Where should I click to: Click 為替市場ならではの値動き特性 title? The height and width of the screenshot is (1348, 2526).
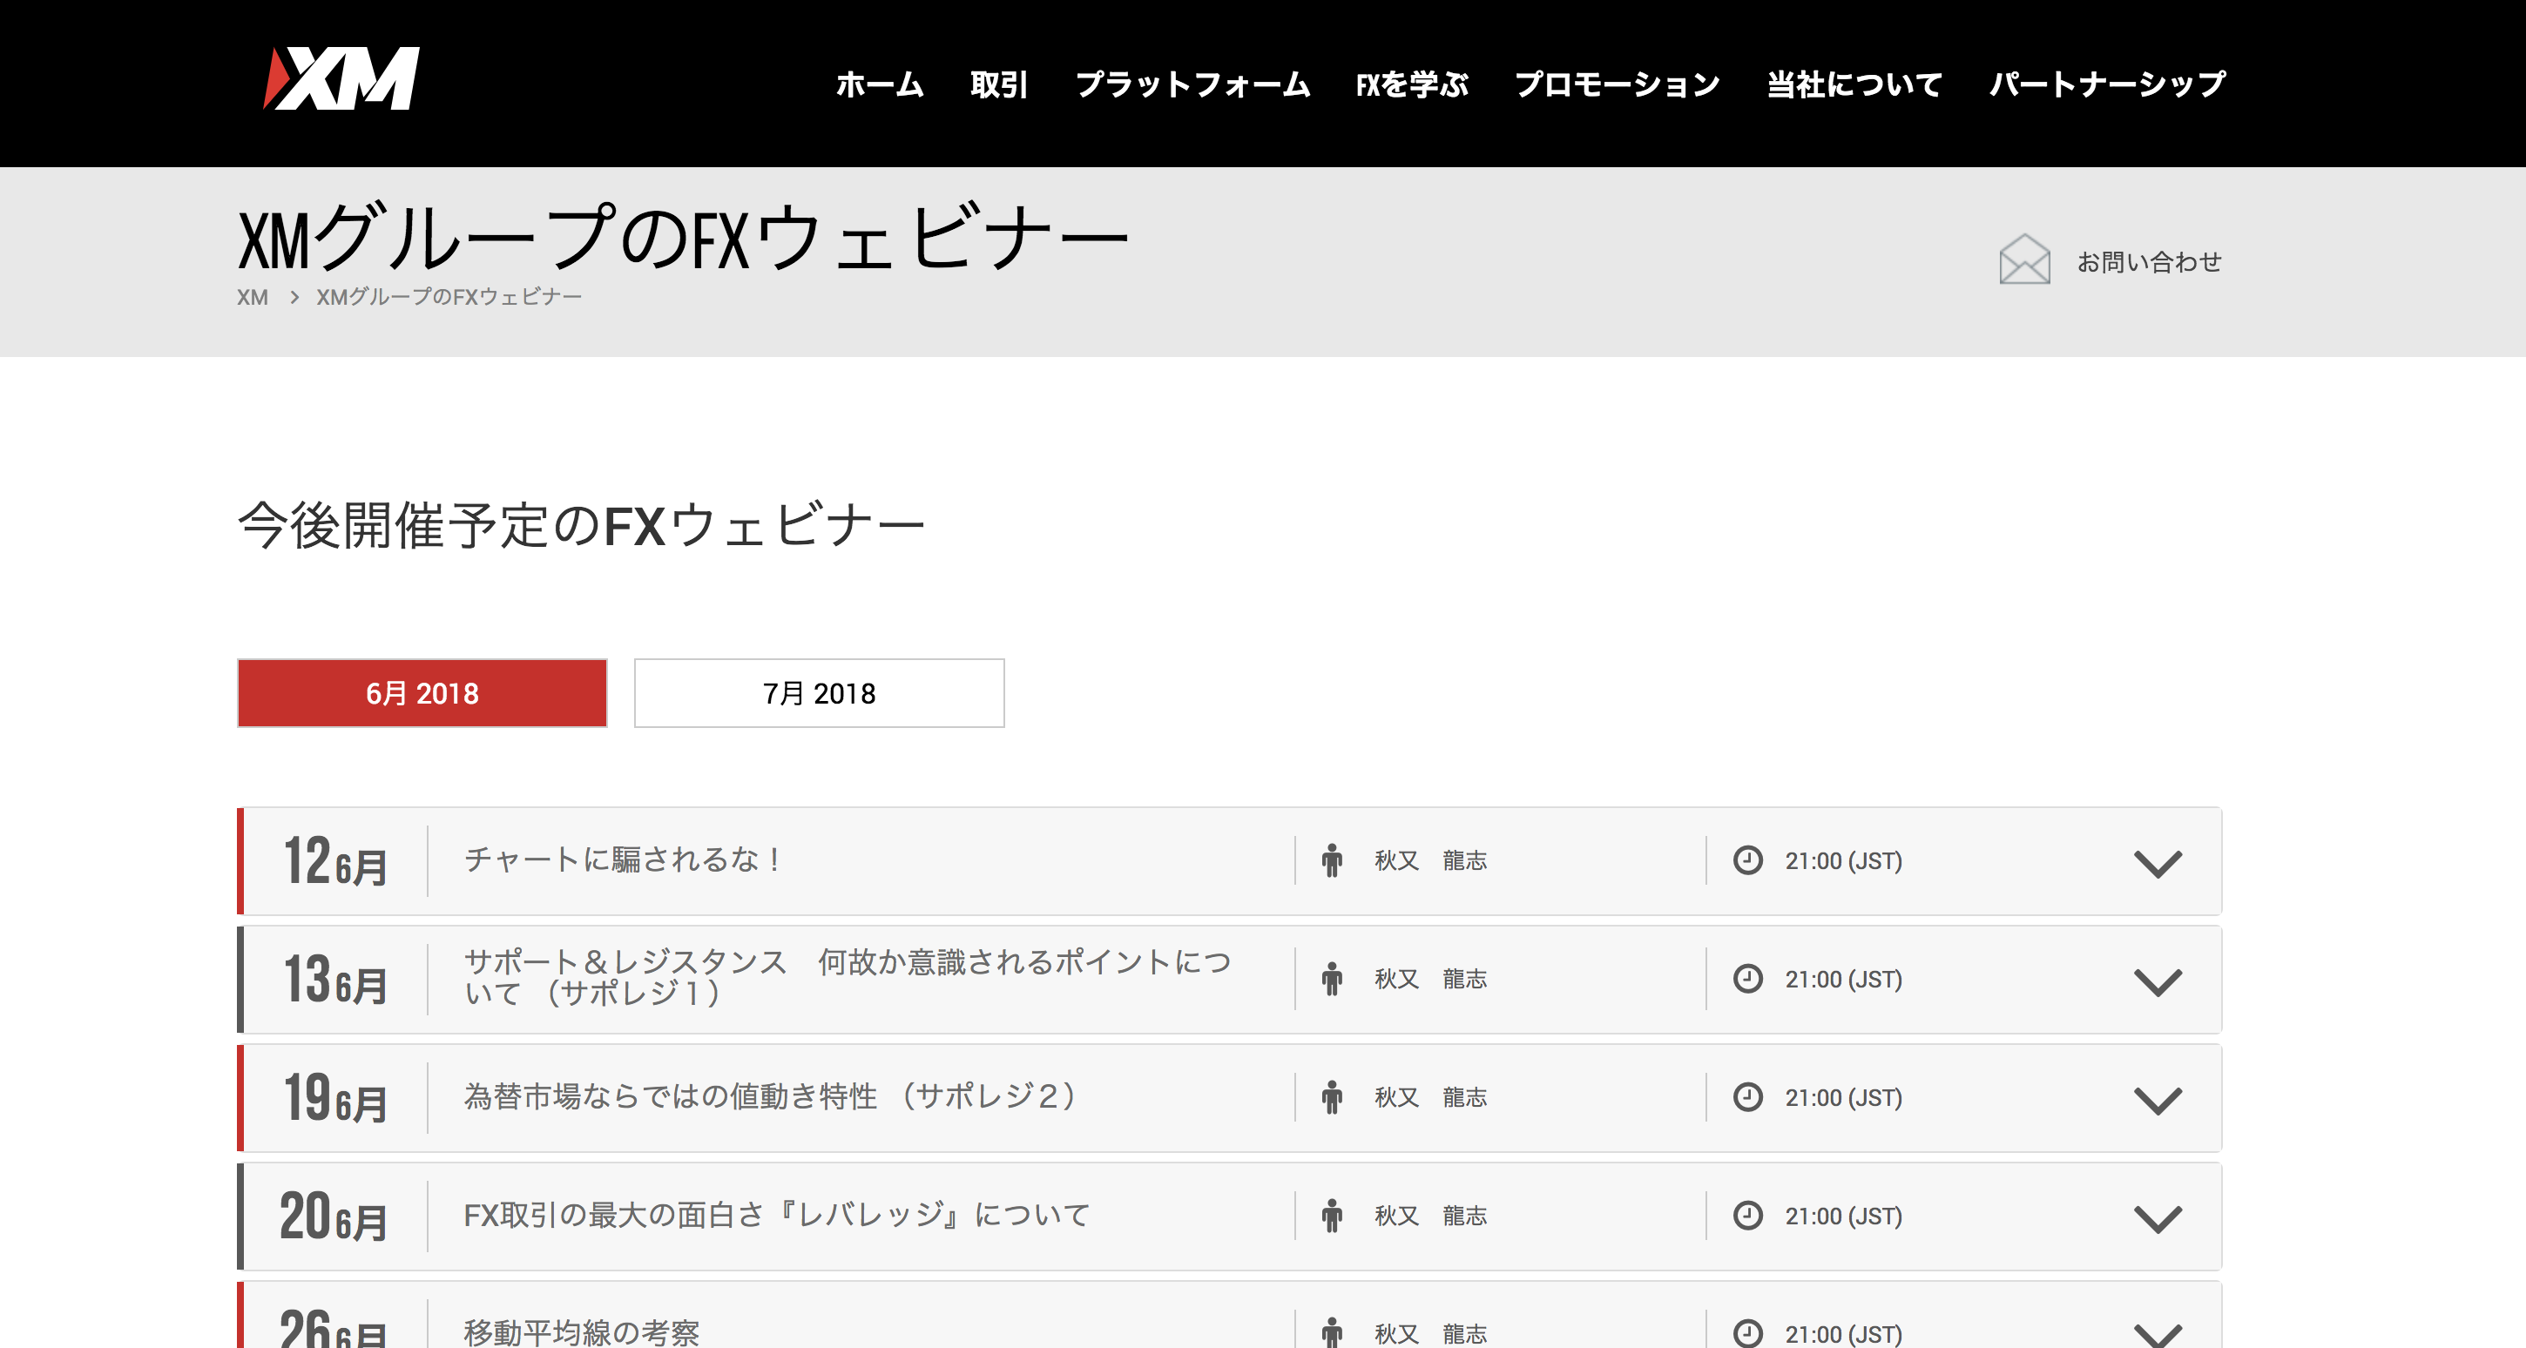tap(770, 1096)
